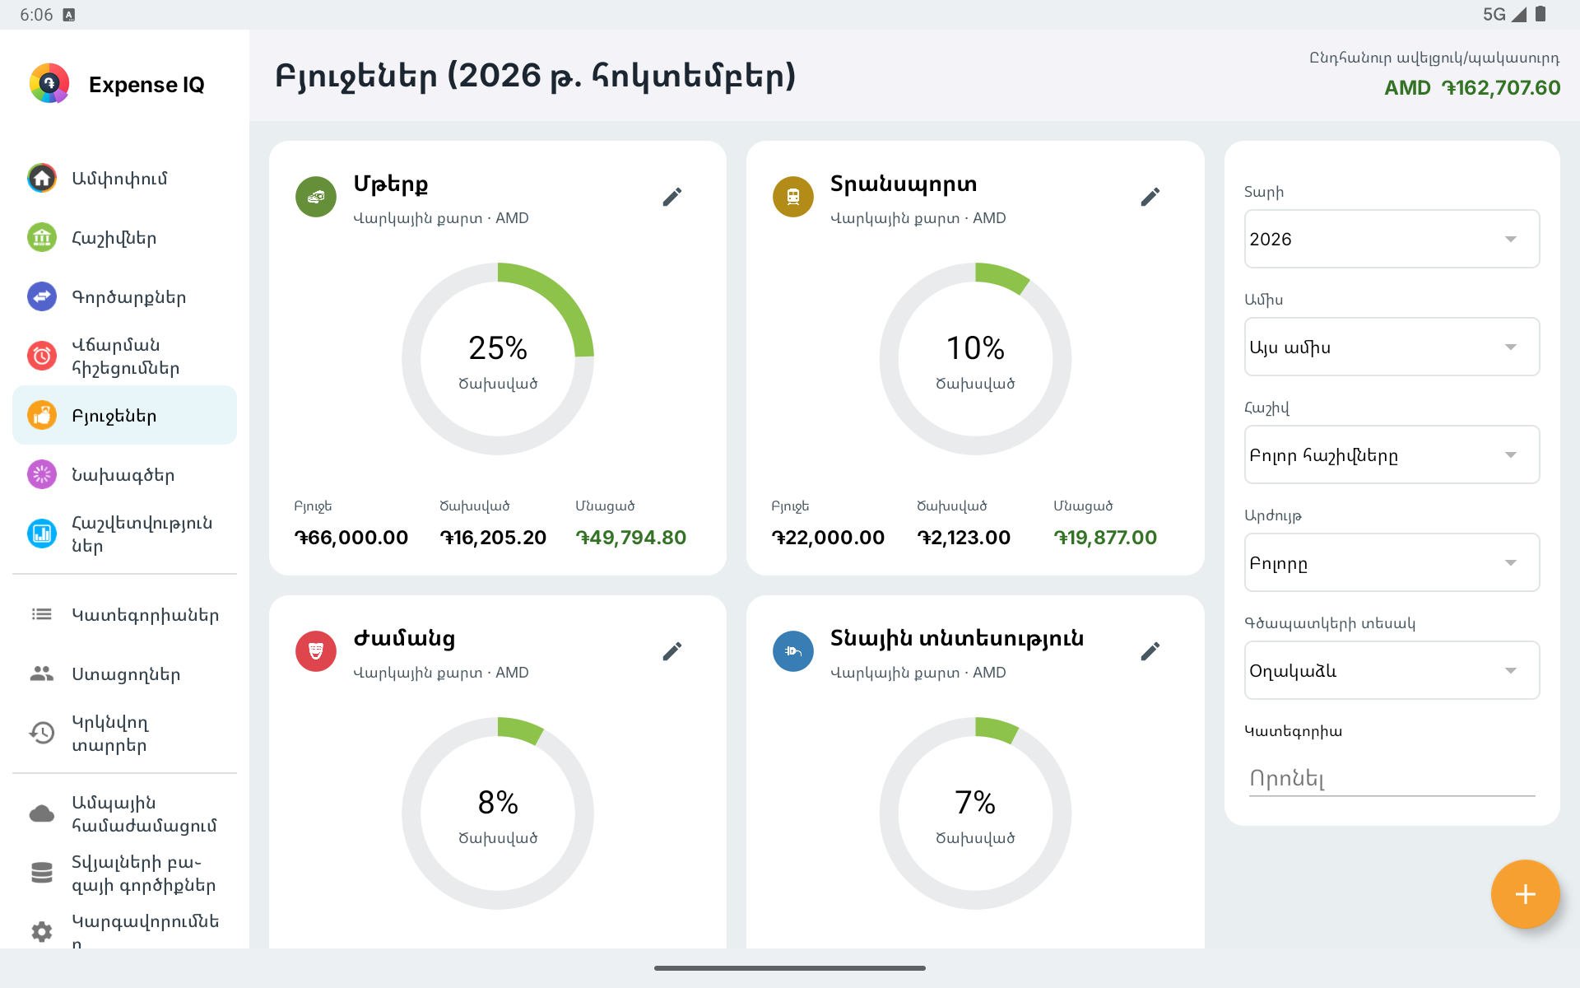Image resolution: width=1580 pixels, height=988 pixels.
Task: Click the ֏16,205.20 spent amount
Action: (x=493, y=538)
